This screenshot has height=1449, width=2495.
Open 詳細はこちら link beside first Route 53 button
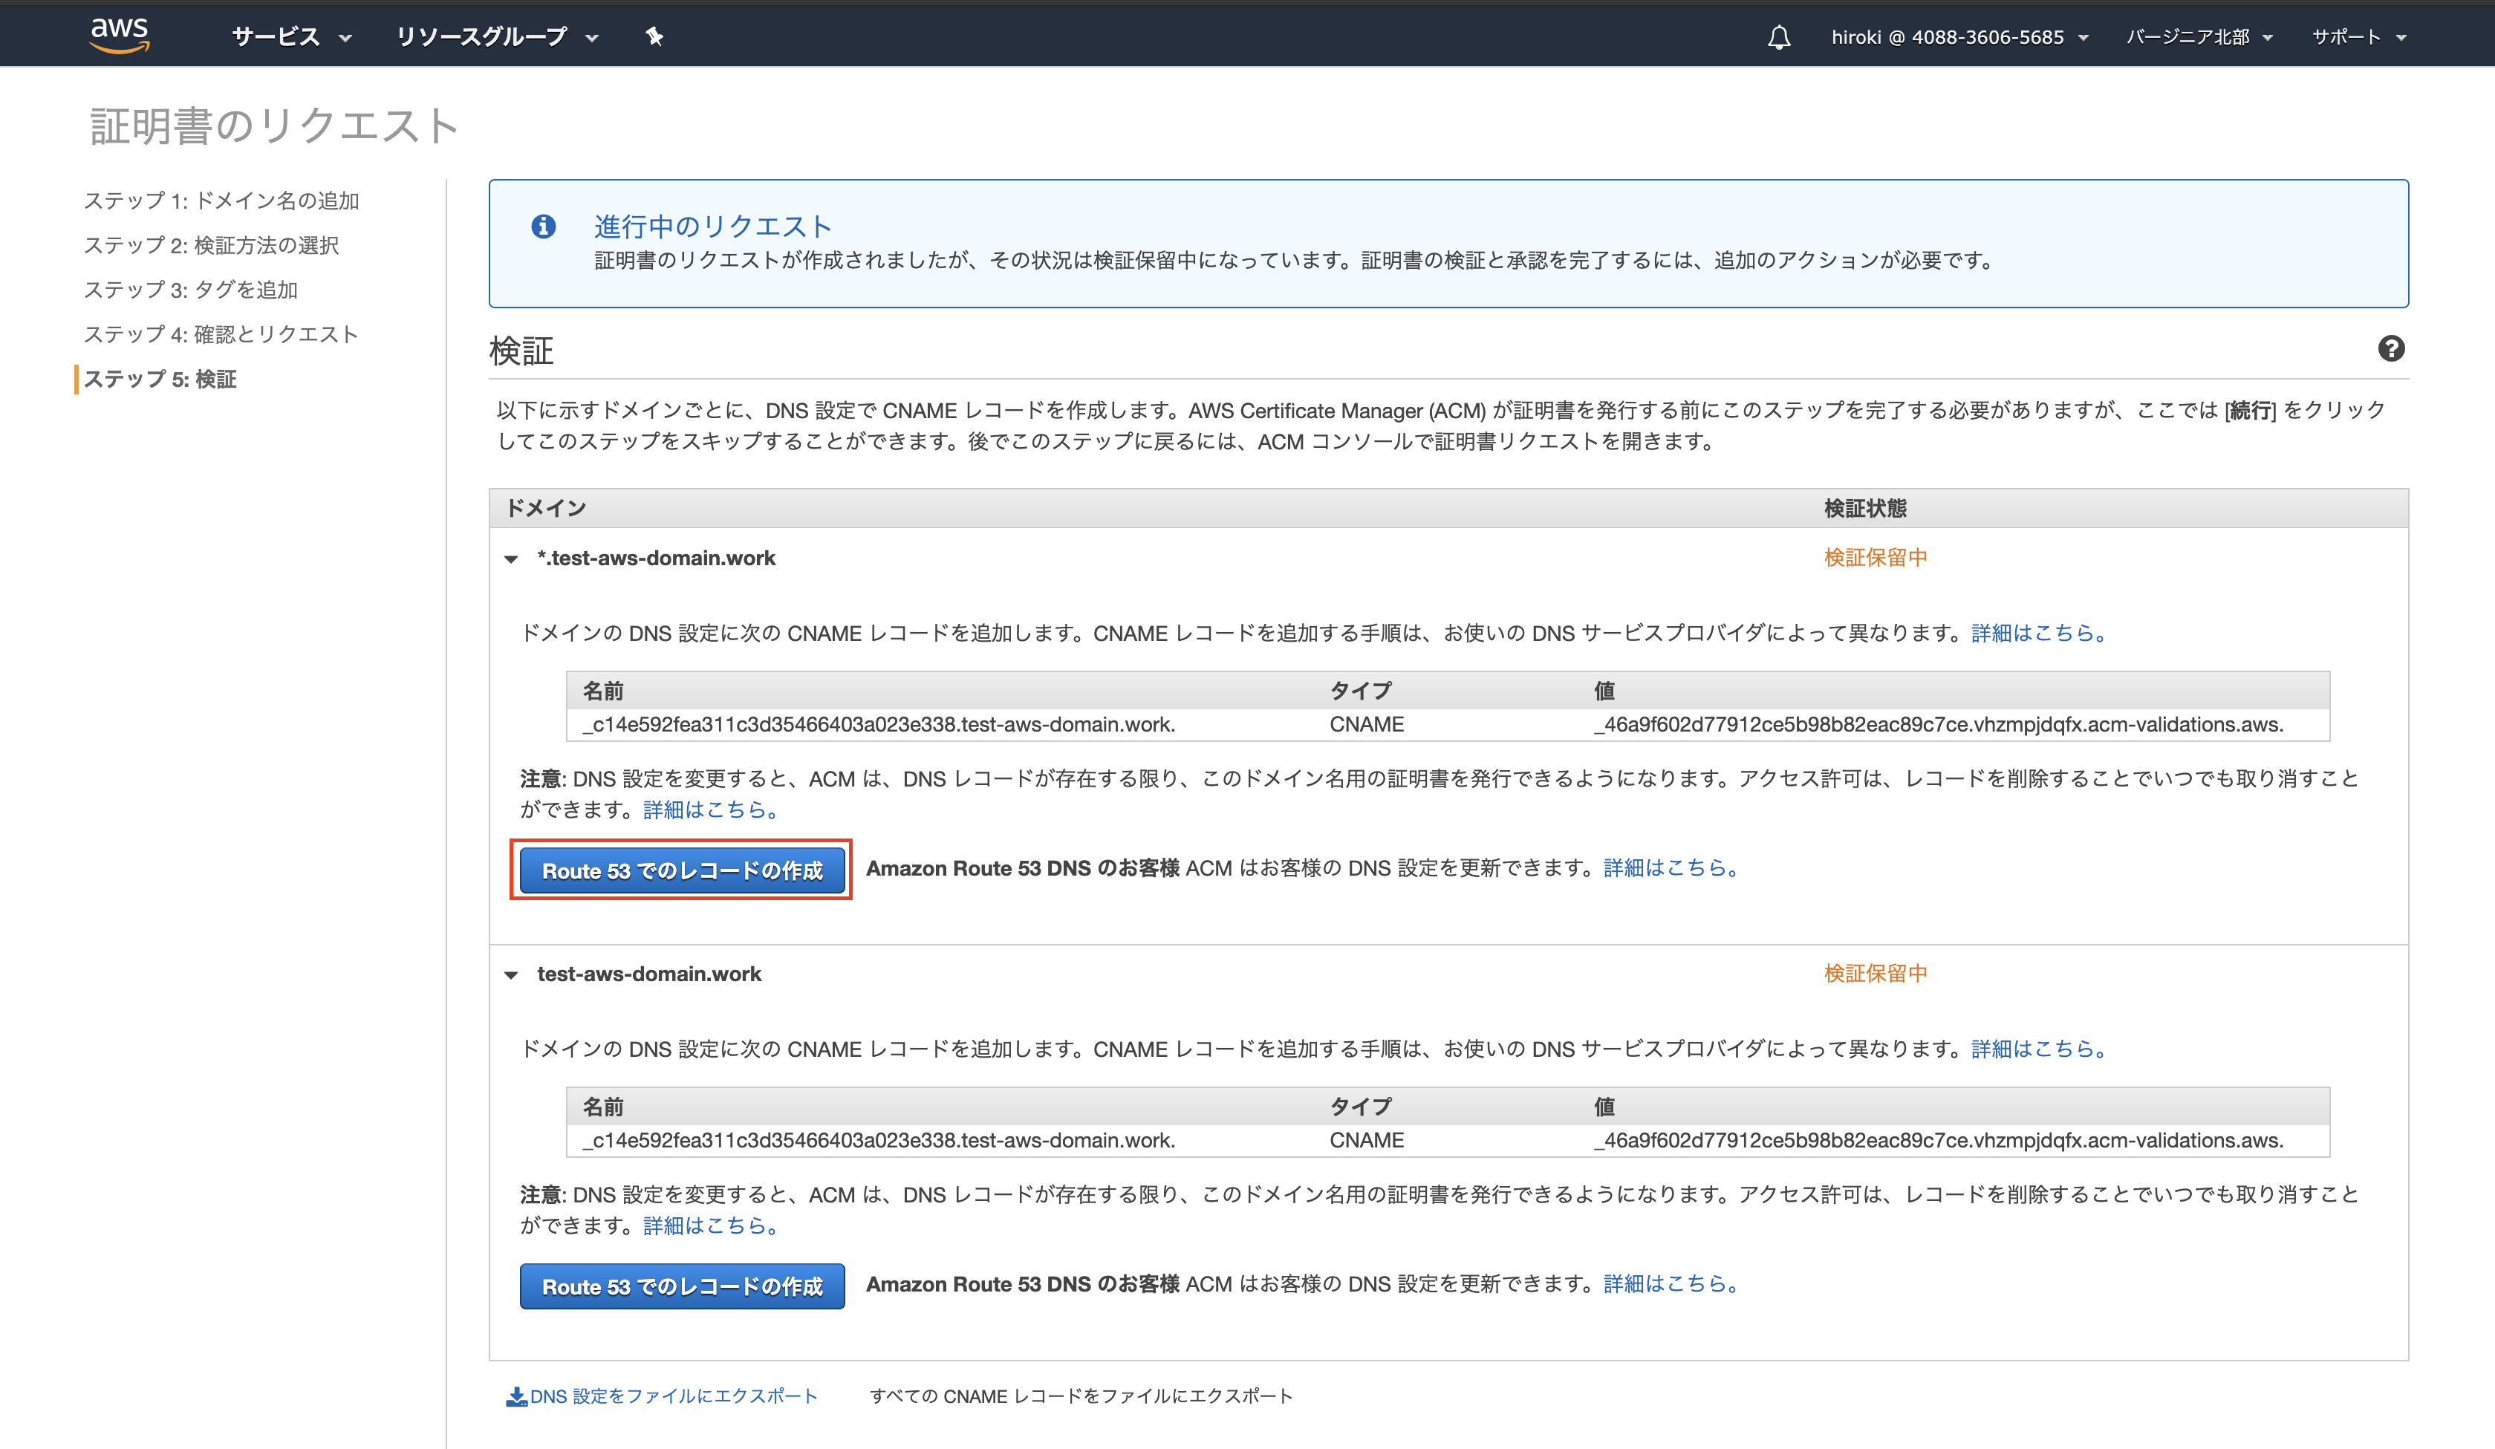[1671, 868]
